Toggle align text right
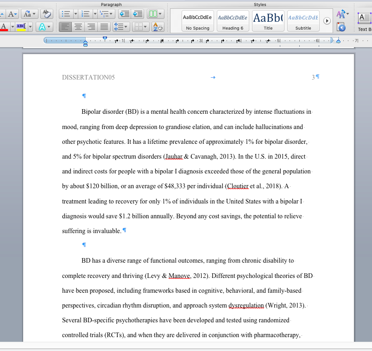This screenshot has height=351, width=372. click(x=91, y=27)
